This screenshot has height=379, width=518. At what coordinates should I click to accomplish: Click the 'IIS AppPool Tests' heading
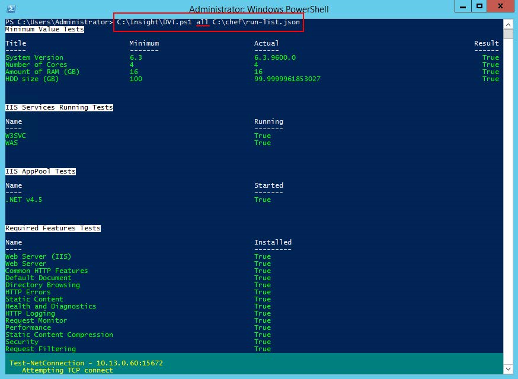40,171
